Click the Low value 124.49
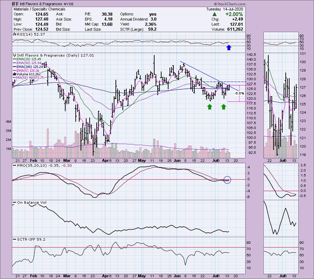This screenshot has height=279, width=314. (42, 24)
